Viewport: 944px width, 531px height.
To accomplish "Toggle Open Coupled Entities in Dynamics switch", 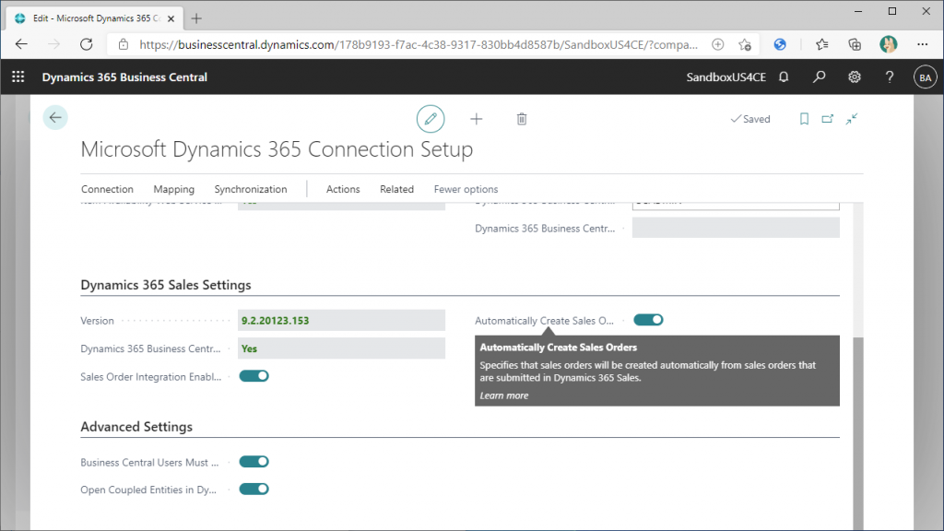I will click(x=254, y=489).
